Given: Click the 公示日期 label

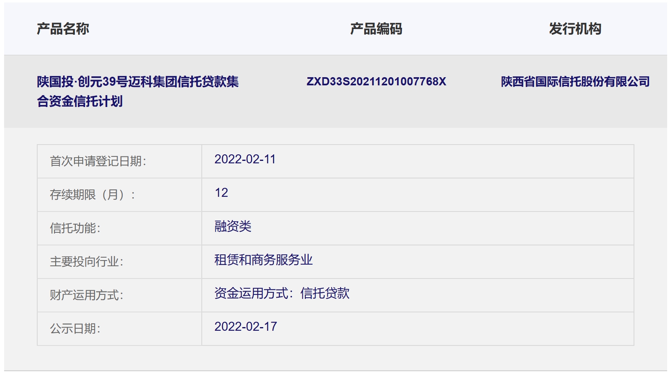Looking at the screenshot, I should click(x=75, y=329).
